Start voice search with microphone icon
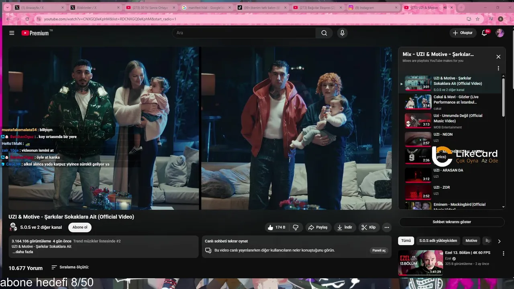 click(x=342, y=33)
